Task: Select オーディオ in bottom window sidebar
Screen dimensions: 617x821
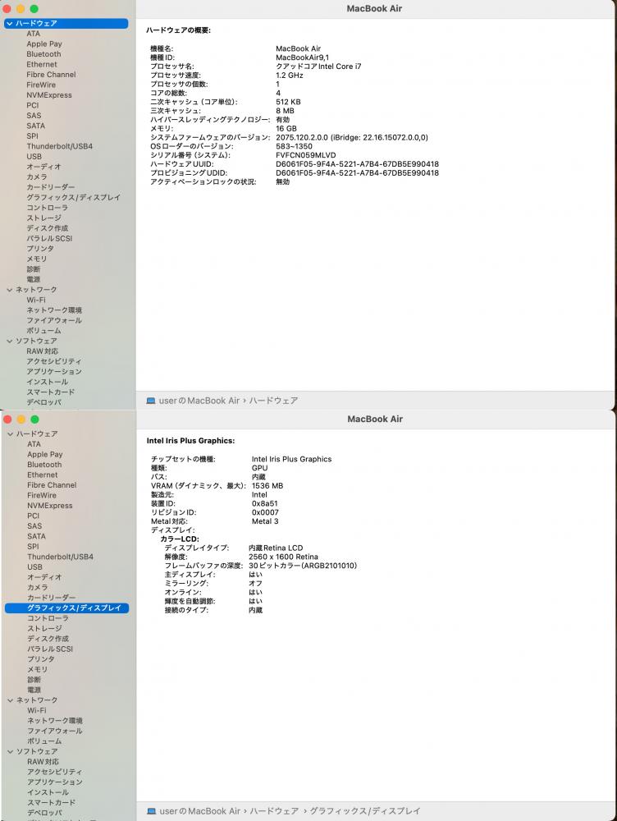Action: [44, 577]
